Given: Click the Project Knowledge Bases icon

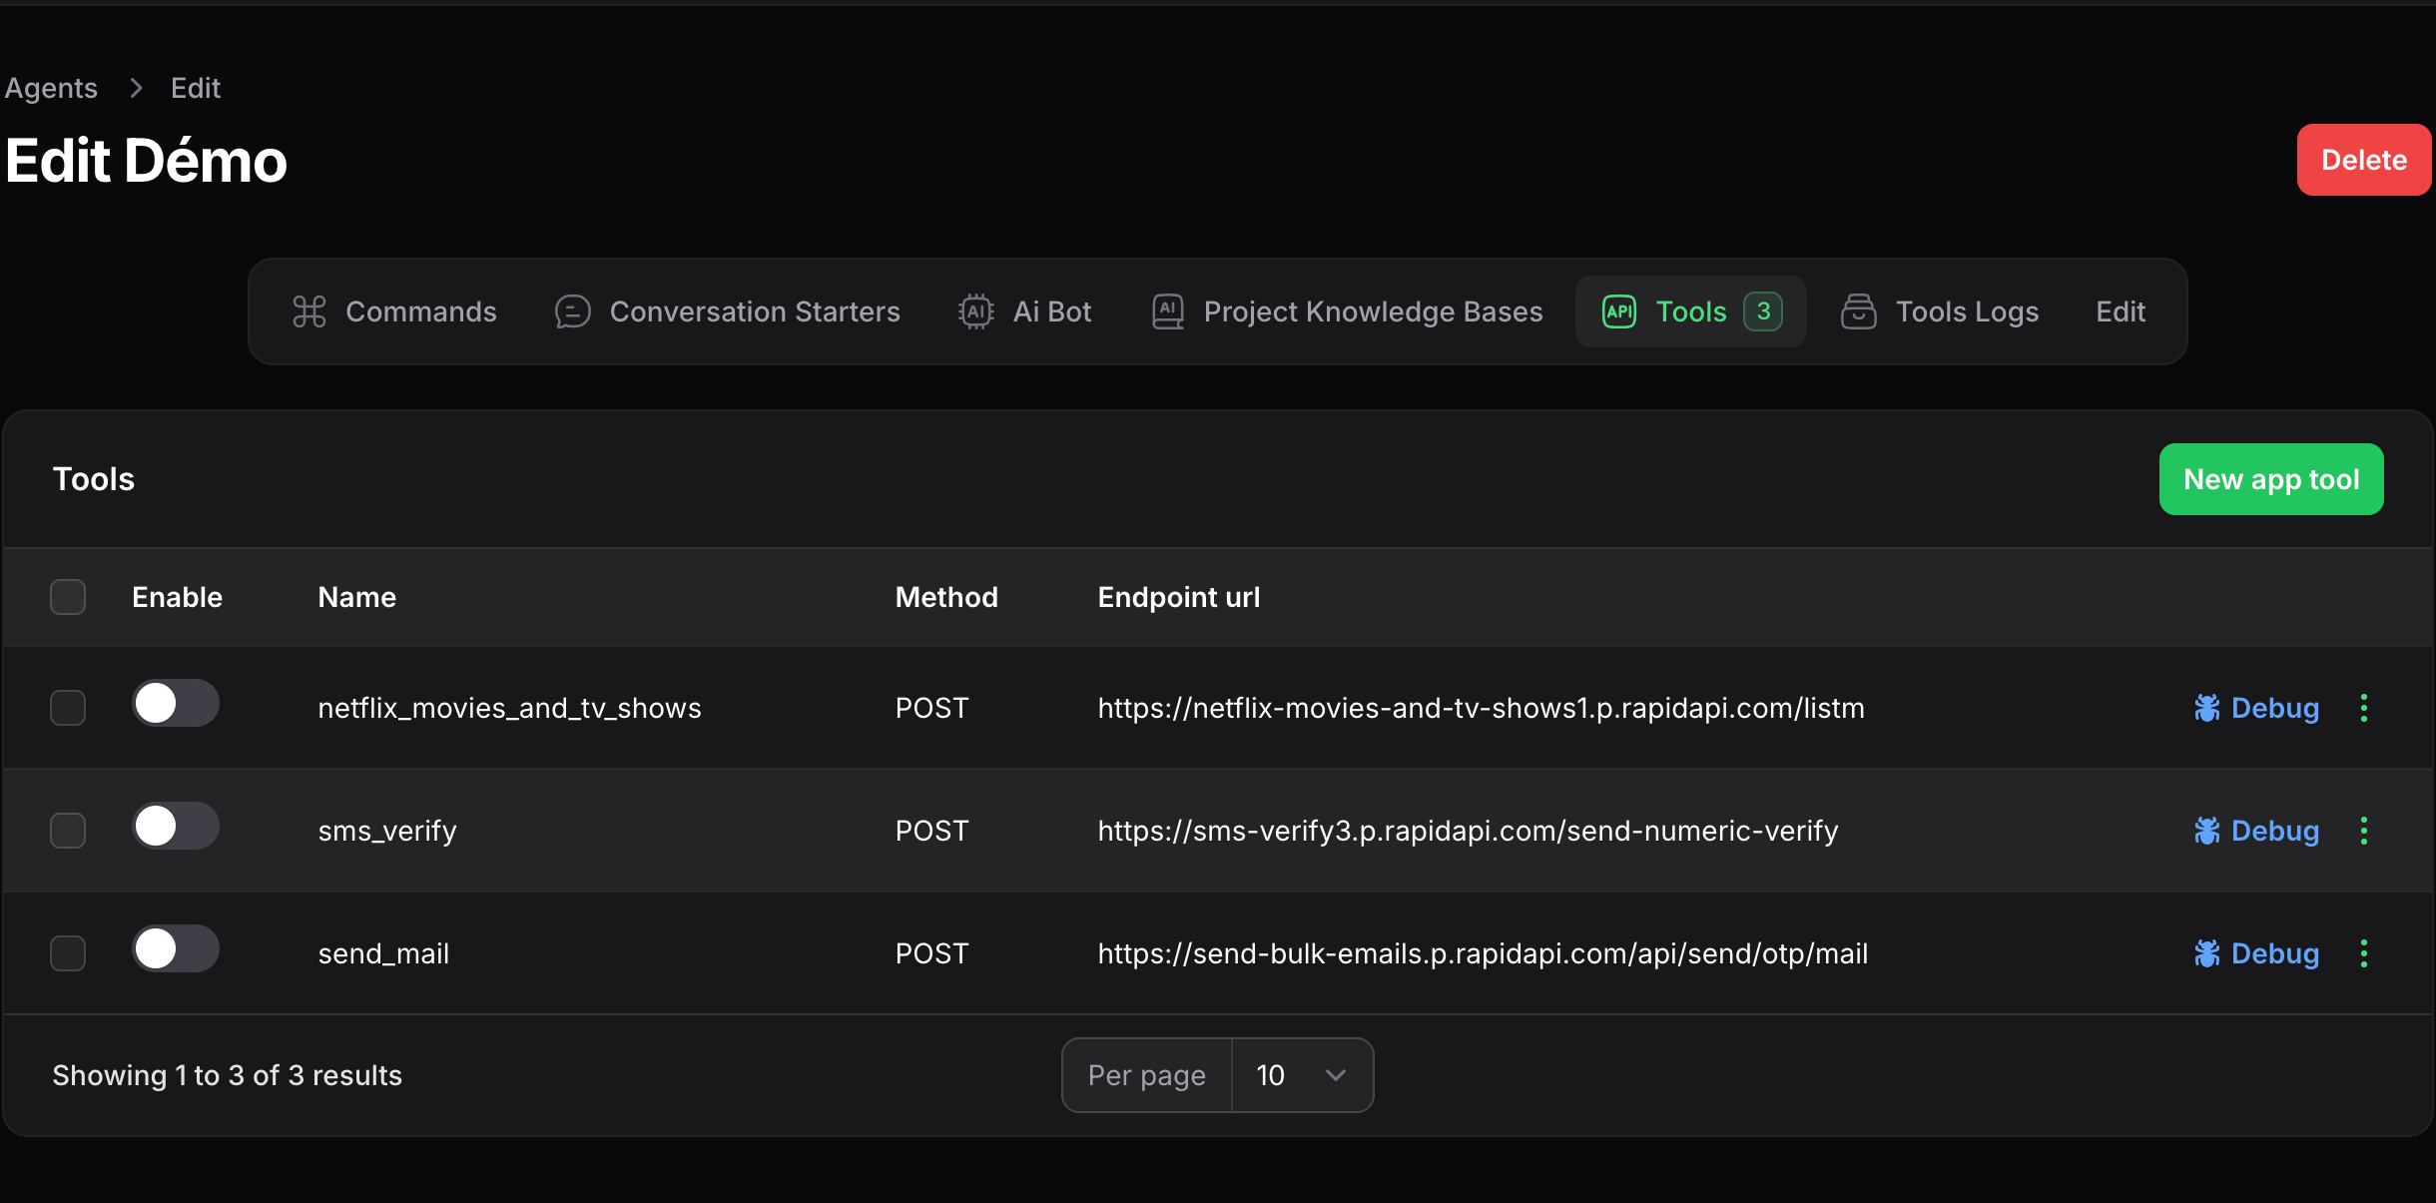Looking at the screenshot, I should (1166, 311).
